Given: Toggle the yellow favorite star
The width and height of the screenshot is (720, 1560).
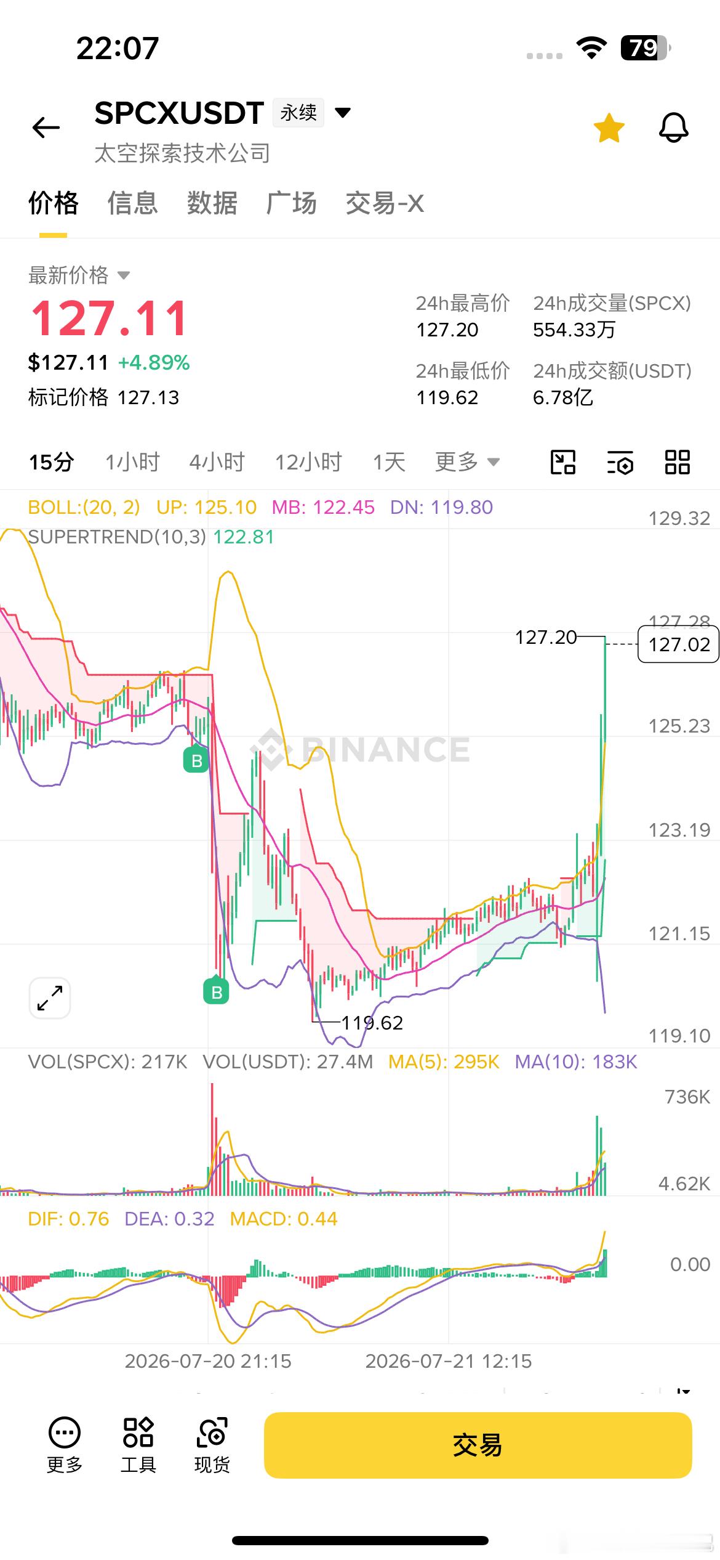Looking at the screenshot, I should (x=609, y=128).
